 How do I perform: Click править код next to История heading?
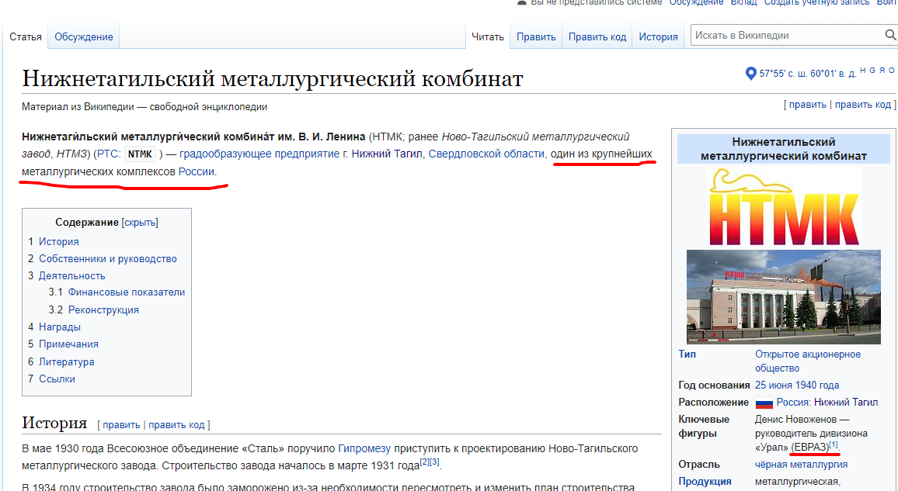click(x=176, y=425)
